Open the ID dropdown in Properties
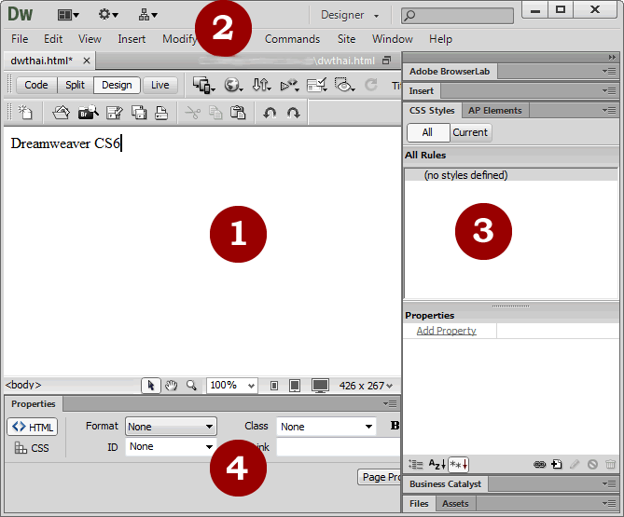The image size is (624, 517). point(171,446)
